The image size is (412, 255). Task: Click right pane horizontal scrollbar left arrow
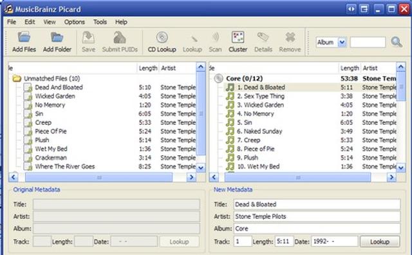coord(214,178)
